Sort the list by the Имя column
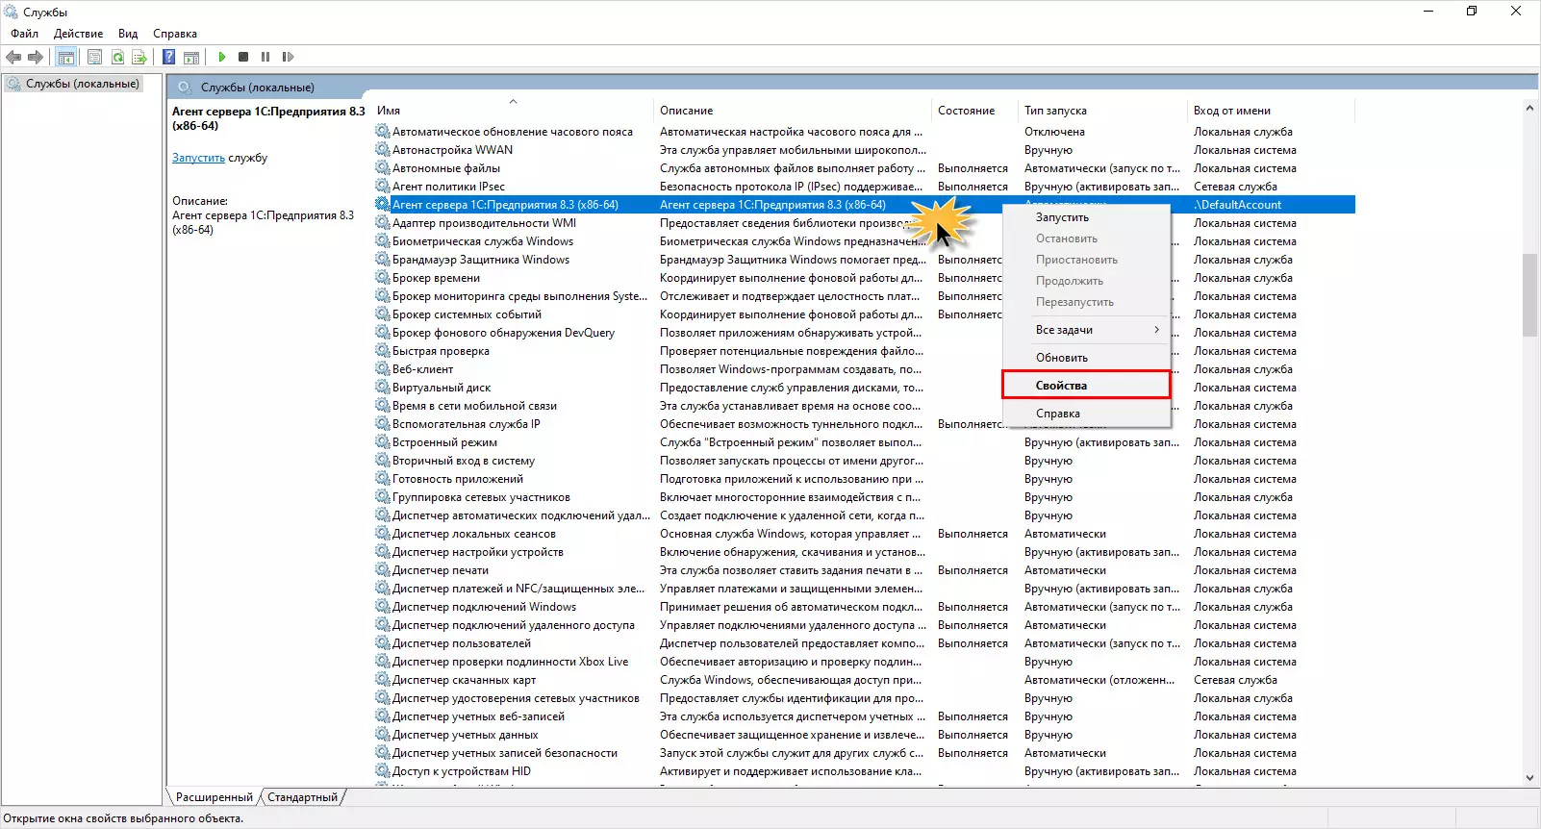This screenshot has width=1541, height=829. point(513,111)
